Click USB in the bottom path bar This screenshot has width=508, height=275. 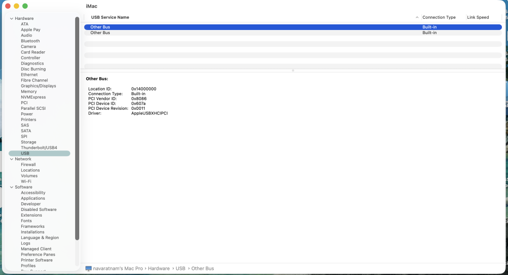[x=180, y=268]
